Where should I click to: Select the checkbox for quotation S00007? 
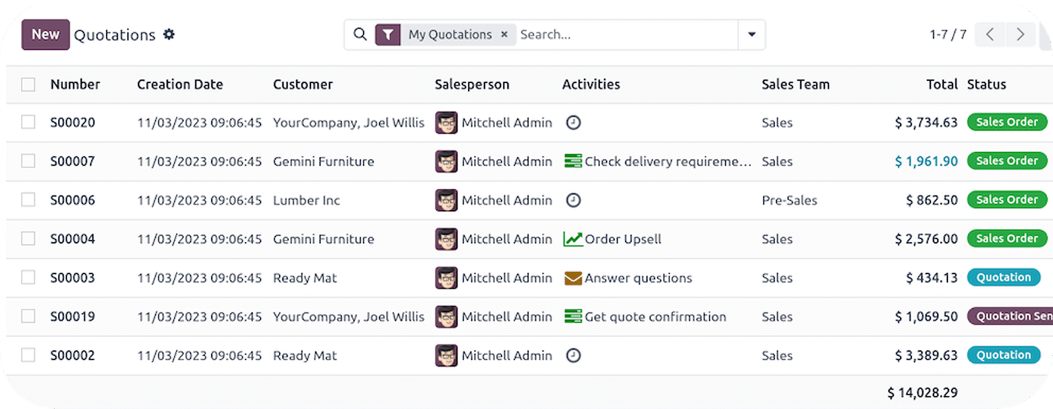[28, 161]
